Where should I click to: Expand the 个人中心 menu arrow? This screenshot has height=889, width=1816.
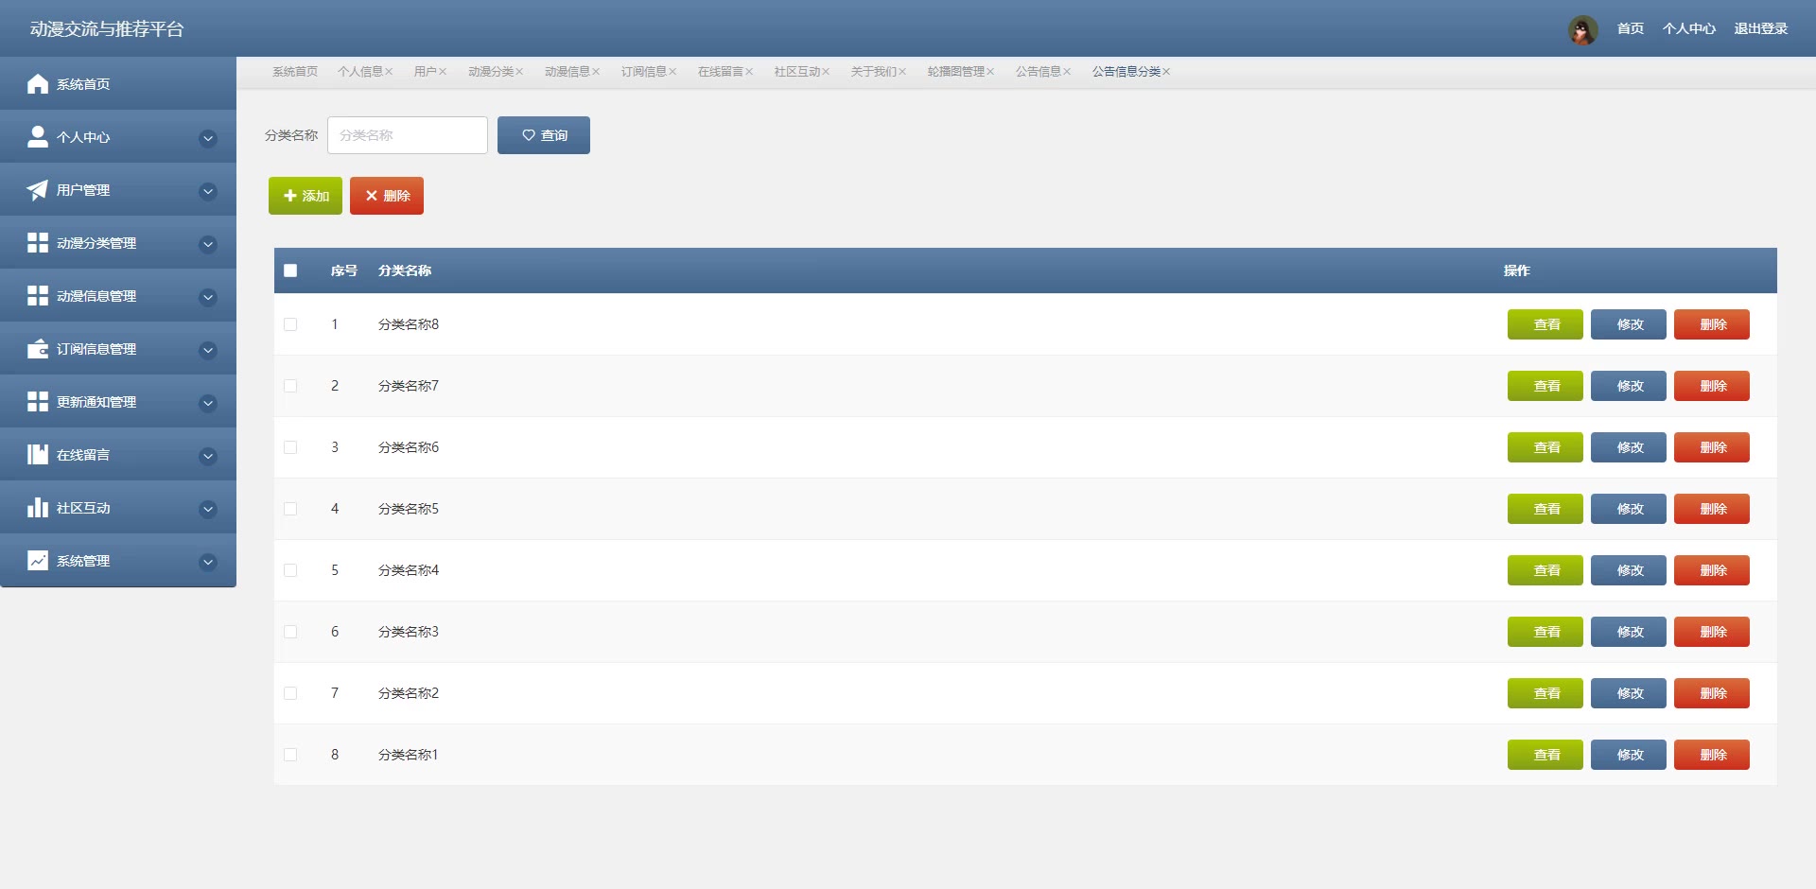pyautogui.click(x=208, y=139)
